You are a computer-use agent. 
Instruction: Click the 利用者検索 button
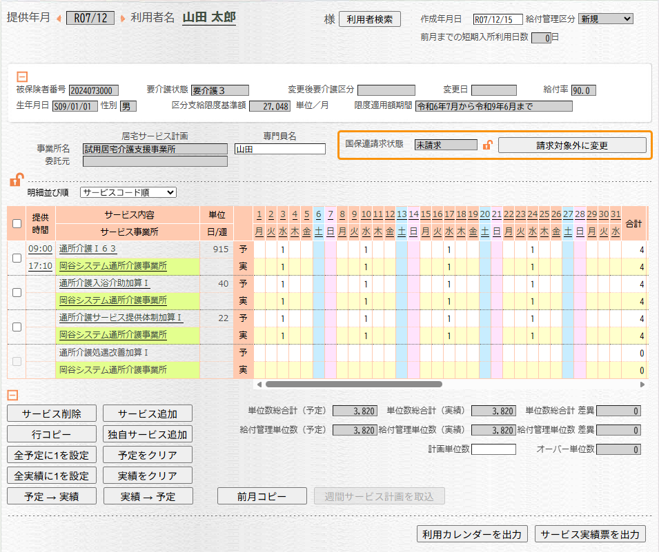click(x=370, y=19)
